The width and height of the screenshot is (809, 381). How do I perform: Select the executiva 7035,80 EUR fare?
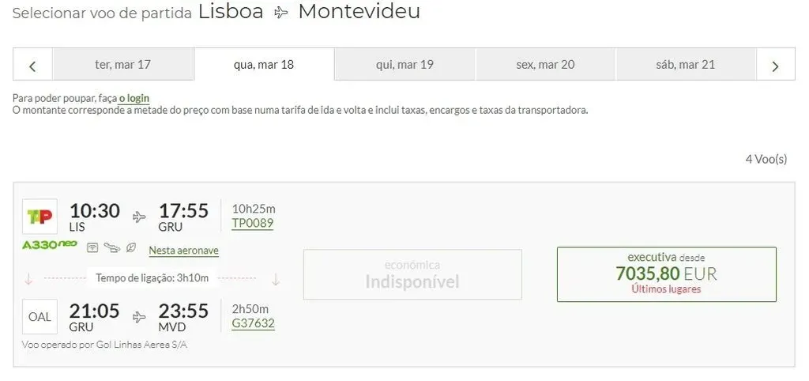[666, 274]
